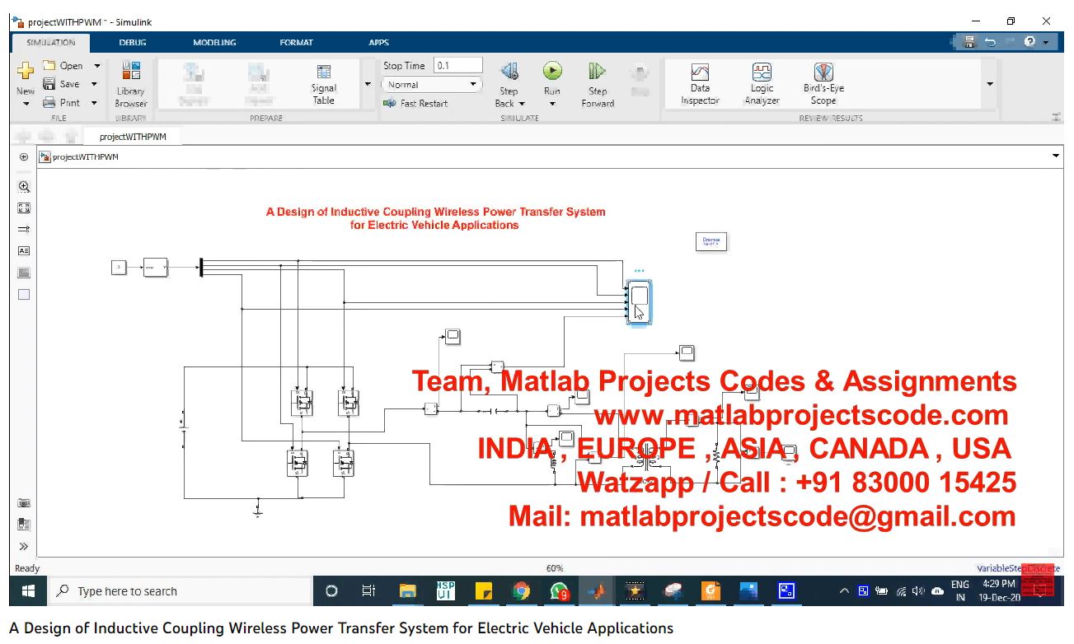Click the Stop Time input field
This screenshot has width=1074, height=644.
tap(457, 66)
